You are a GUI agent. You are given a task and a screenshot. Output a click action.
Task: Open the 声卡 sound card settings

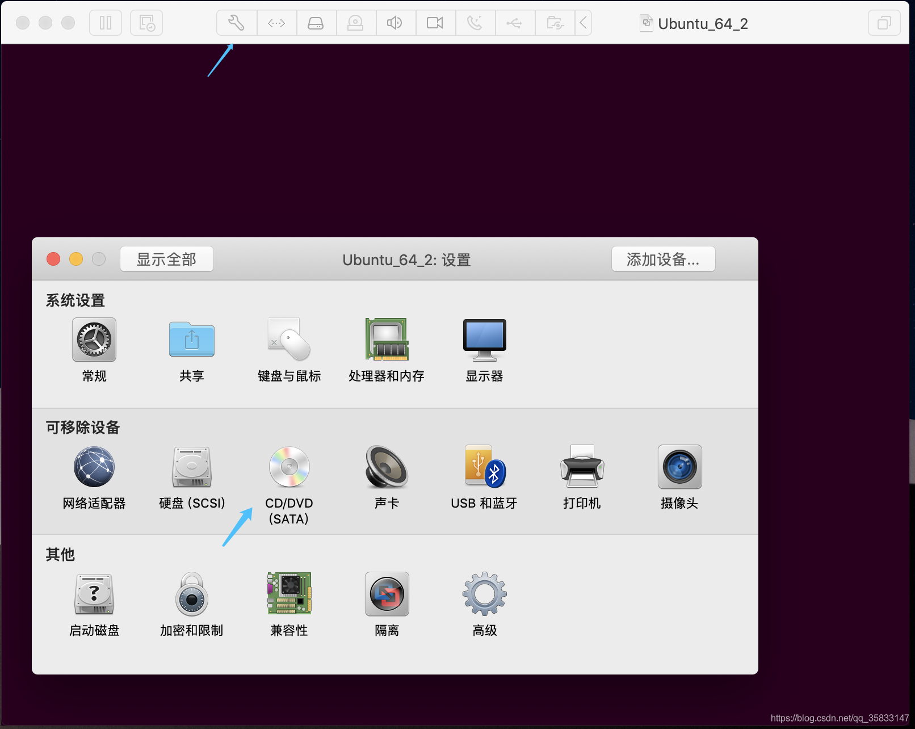(387, 467)
